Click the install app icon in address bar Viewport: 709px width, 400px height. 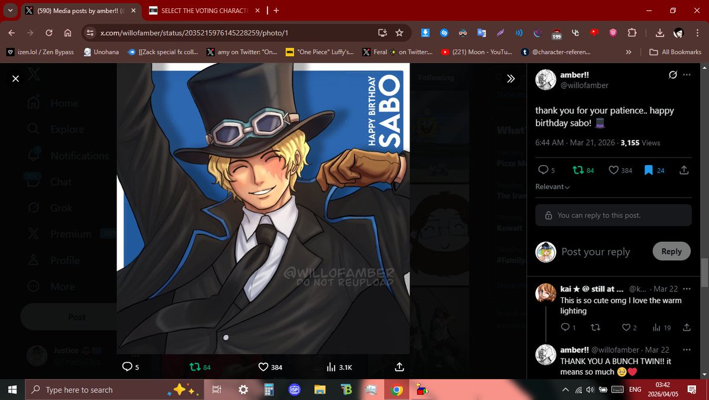point(382,33)
